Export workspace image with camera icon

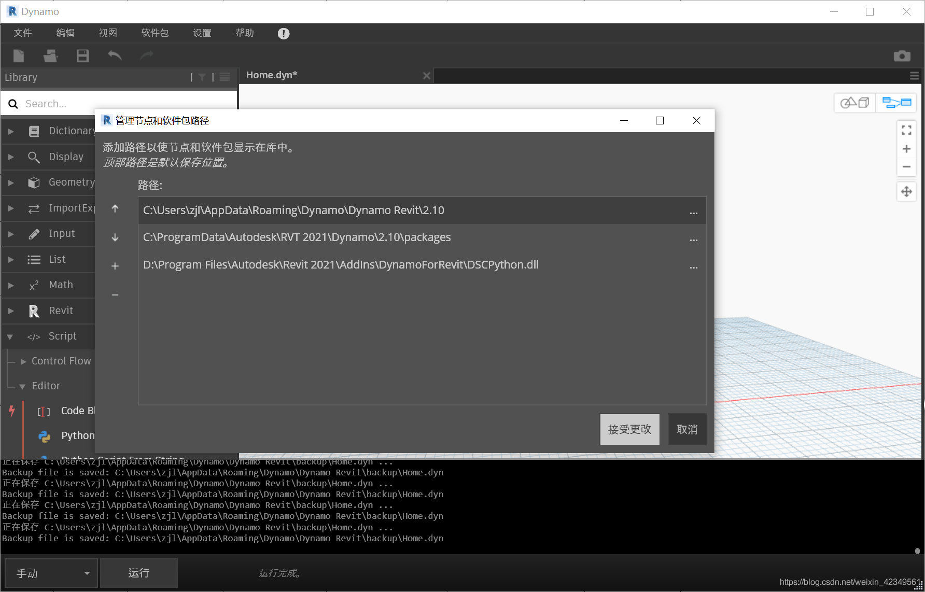click(902, 56)
